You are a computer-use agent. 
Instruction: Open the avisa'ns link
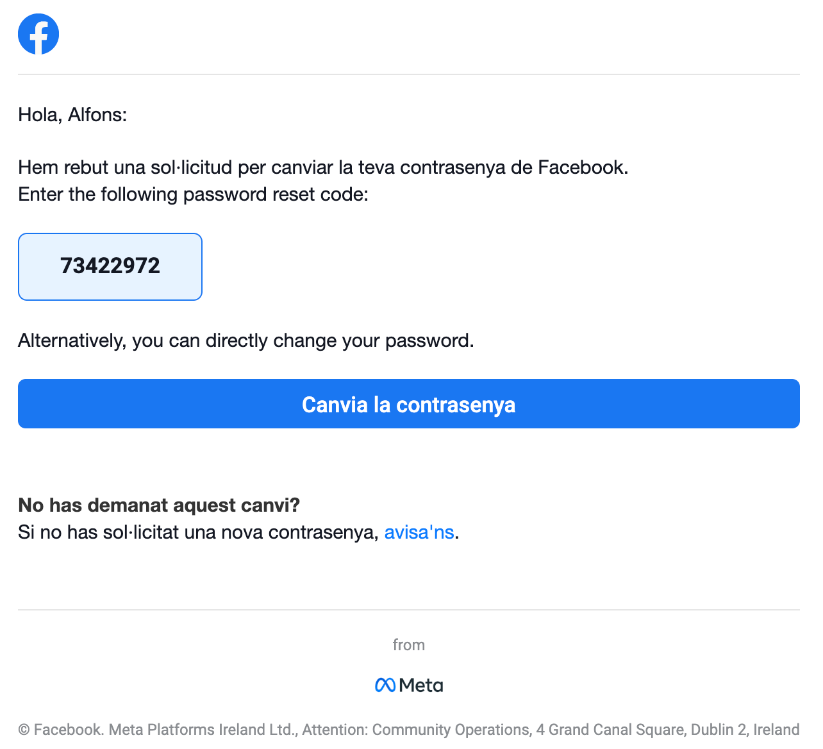(419, 532)
